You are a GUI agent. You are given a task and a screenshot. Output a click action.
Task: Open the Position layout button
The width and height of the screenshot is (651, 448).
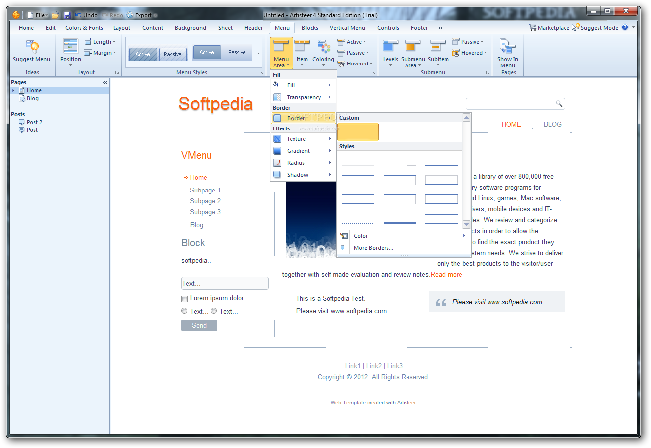click(71, 52)
